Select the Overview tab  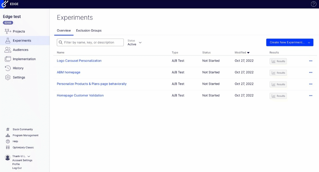coord(64,31)
